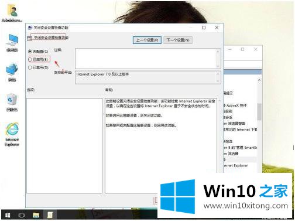The width and height of the screenshot is (295, 221).
Task: Open File Explorer from the taskbar
Action: click(36, 215)
